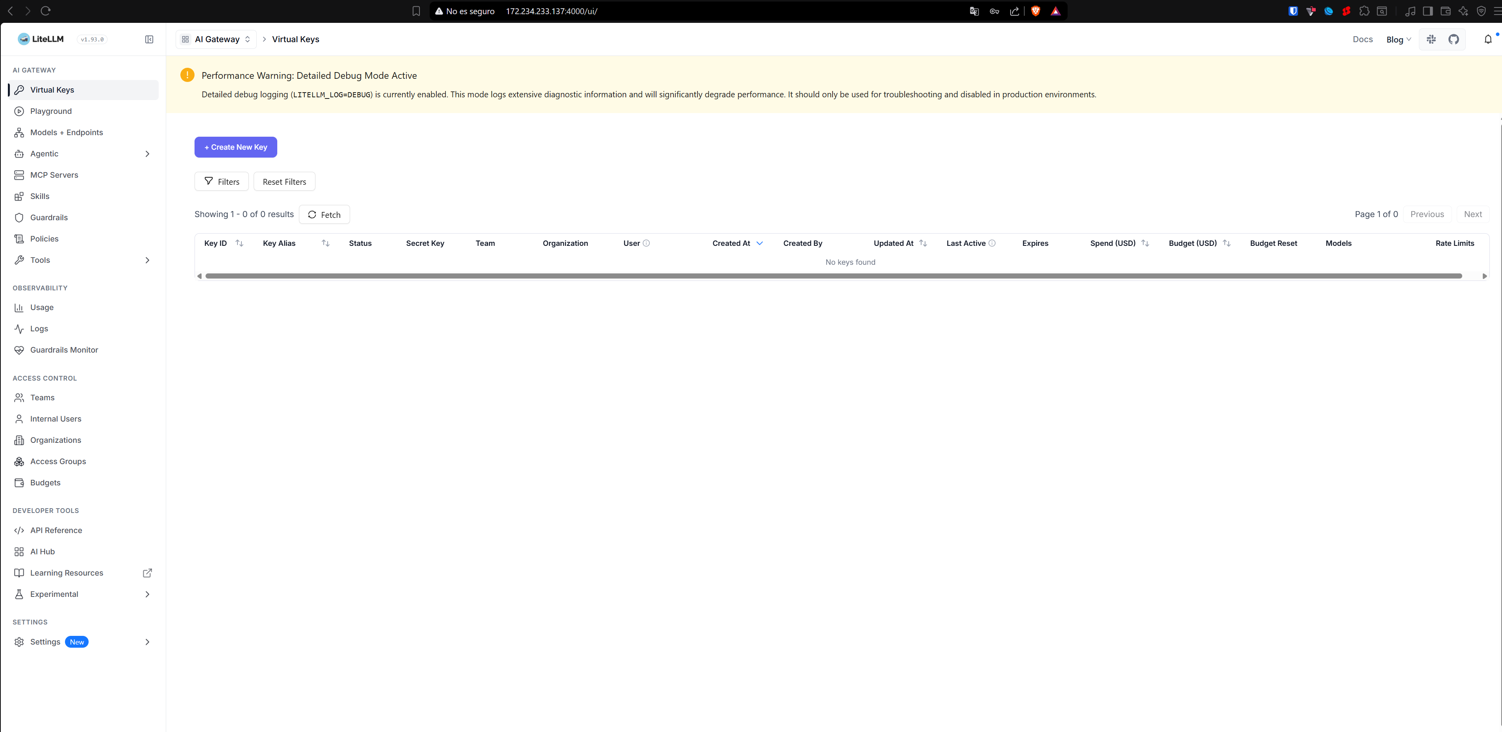This screenshot has width=1502, height=732.
Task: Collapse the sidebar with the panel icon
Action: pyautogui.click(x=149, y=40)
